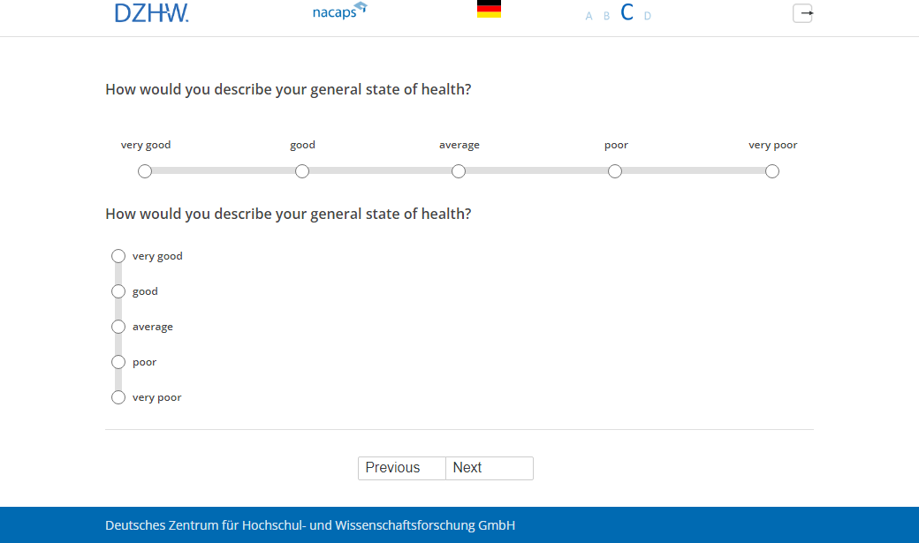
Task: Select font size C
Action: (x=627, y=12)
